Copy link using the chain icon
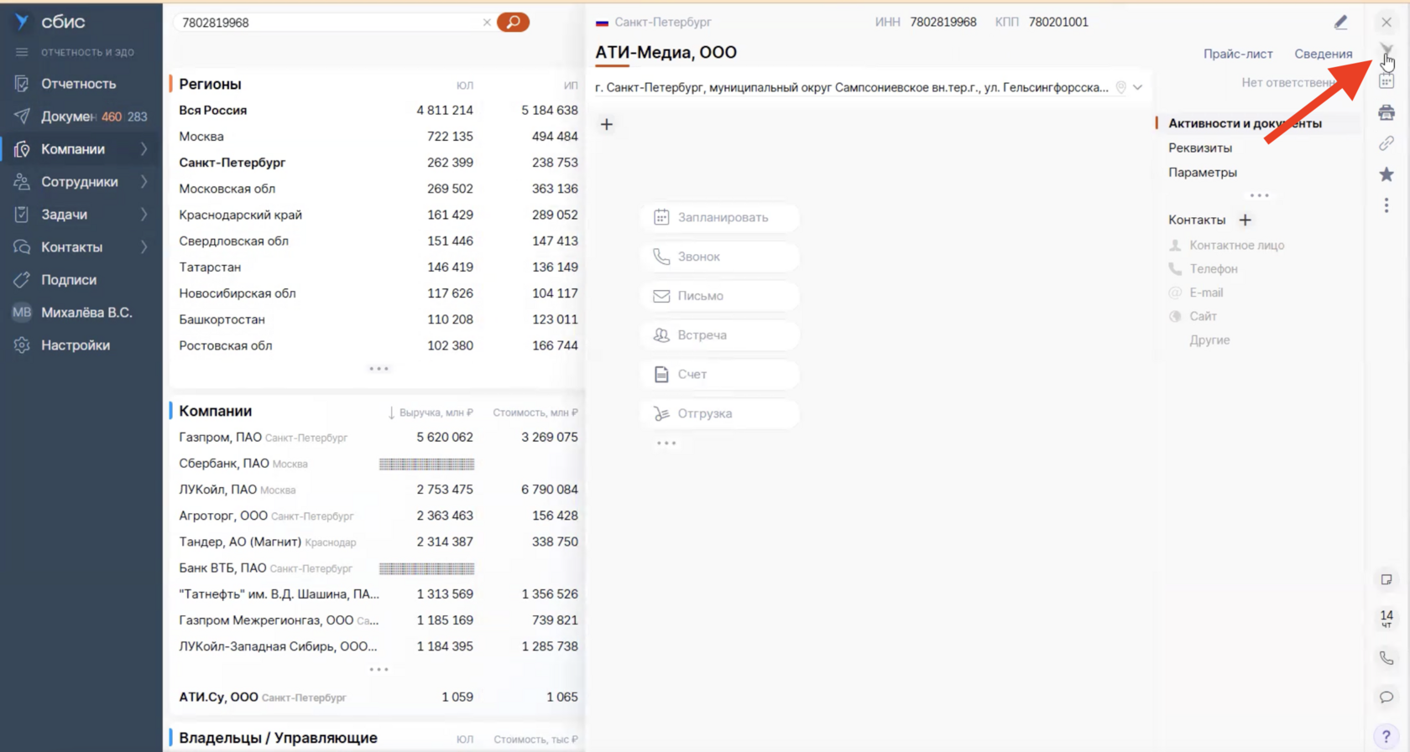This screenshot has width=1410, height=752. pos(1386,143)
